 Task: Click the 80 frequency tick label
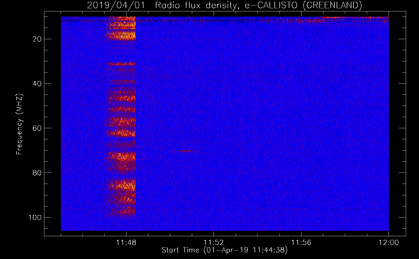[37, 173]
